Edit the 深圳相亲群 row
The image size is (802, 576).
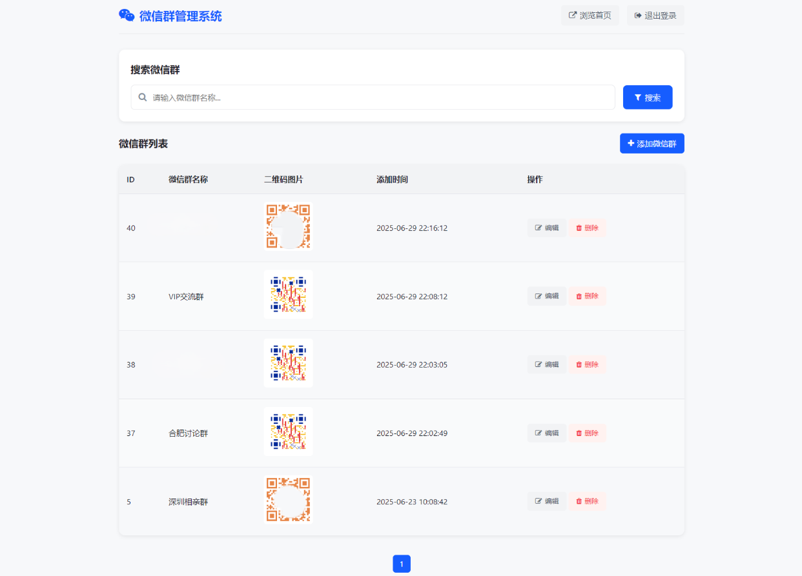coord(547,501)
